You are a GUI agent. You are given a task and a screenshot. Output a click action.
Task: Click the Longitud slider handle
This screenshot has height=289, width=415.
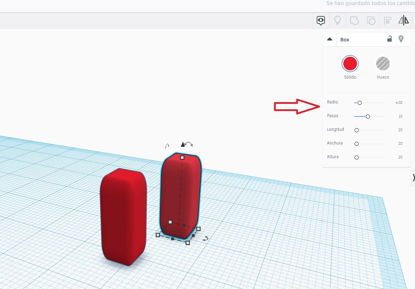pyautogui.click(x=357, y=130)
